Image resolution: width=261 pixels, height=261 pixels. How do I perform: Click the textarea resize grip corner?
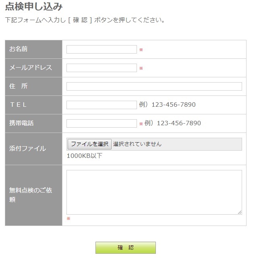click(x=240, y=212)
